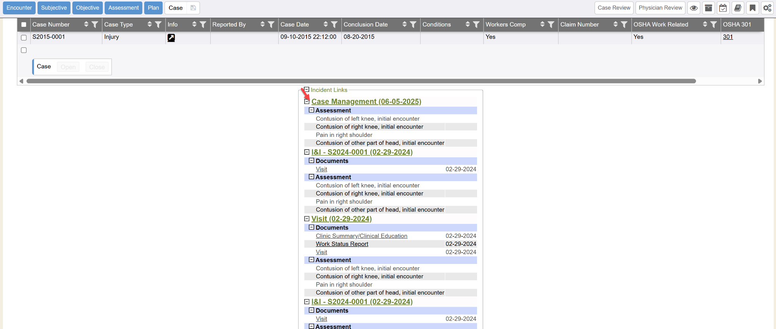Collapse the Incident Links section
Viewport: 776px width, 329px height.
pos(307,90)
